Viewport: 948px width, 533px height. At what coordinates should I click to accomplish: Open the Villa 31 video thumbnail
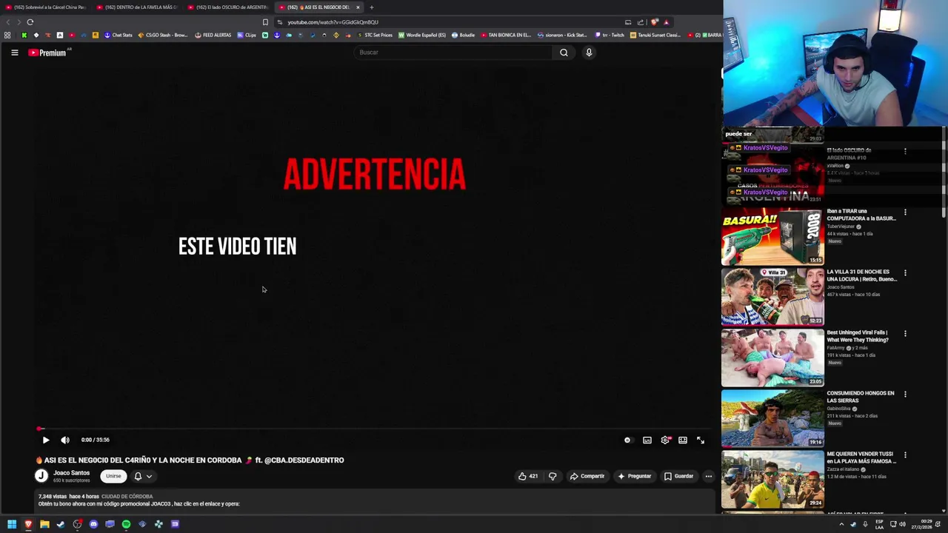[772, 298]
